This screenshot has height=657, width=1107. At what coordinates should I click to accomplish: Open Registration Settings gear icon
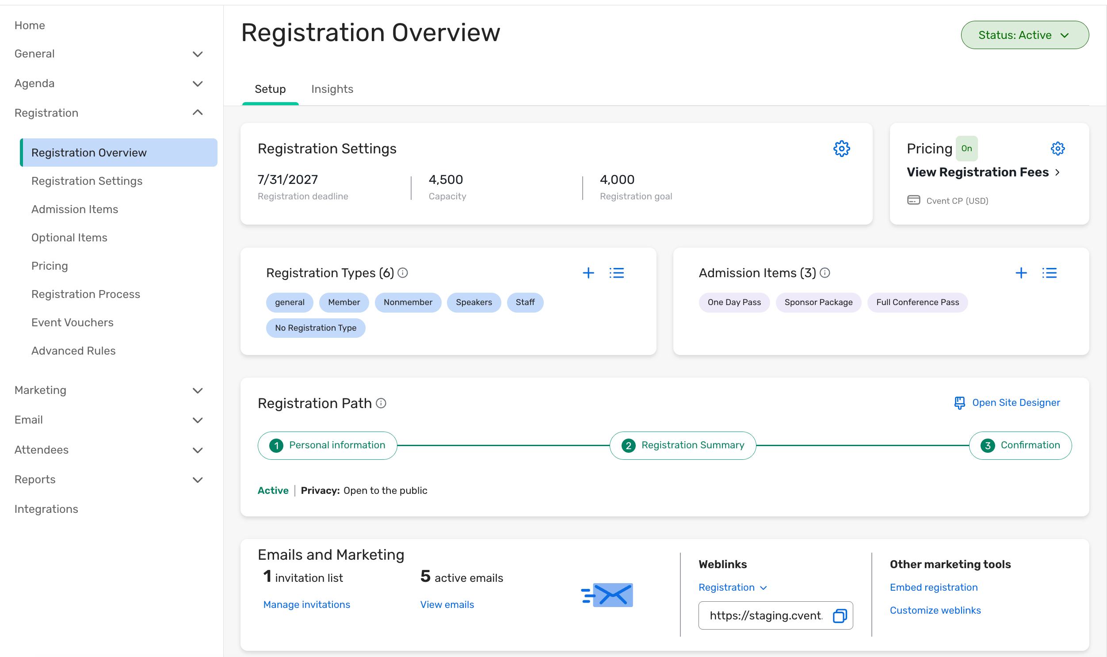click(841, 149)
